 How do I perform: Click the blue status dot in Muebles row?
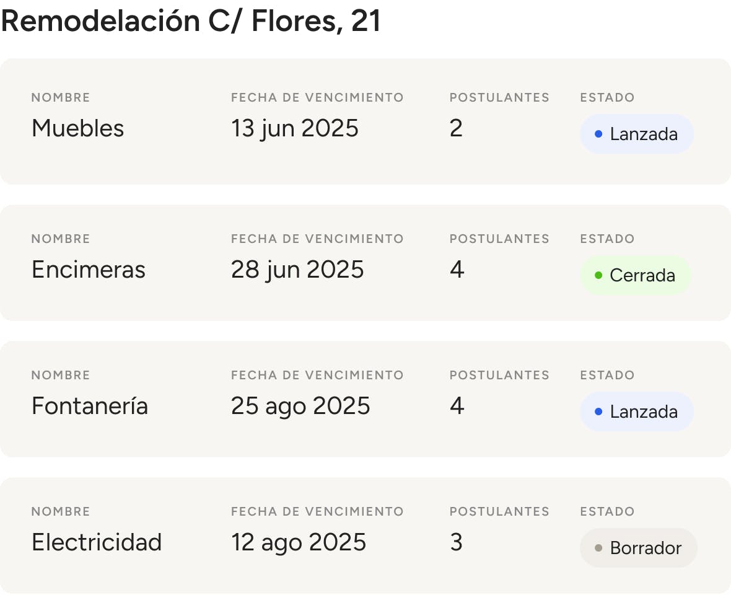(x=598, y=134)
